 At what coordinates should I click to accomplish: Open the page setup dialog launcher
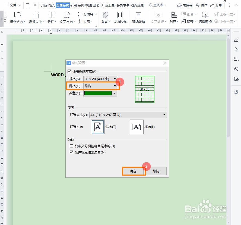tap(96, 26)
